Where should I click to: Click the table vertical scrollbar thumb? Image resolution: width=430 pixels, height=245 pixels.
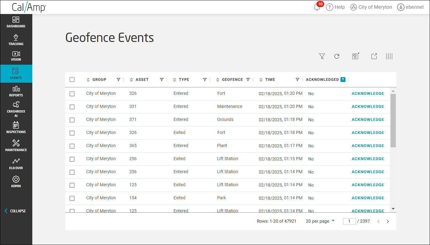(393, 120)
